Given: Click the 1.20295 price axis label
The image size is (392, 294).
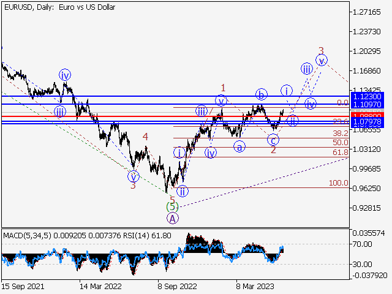Looking at the screenshot, I should (366, 51).
